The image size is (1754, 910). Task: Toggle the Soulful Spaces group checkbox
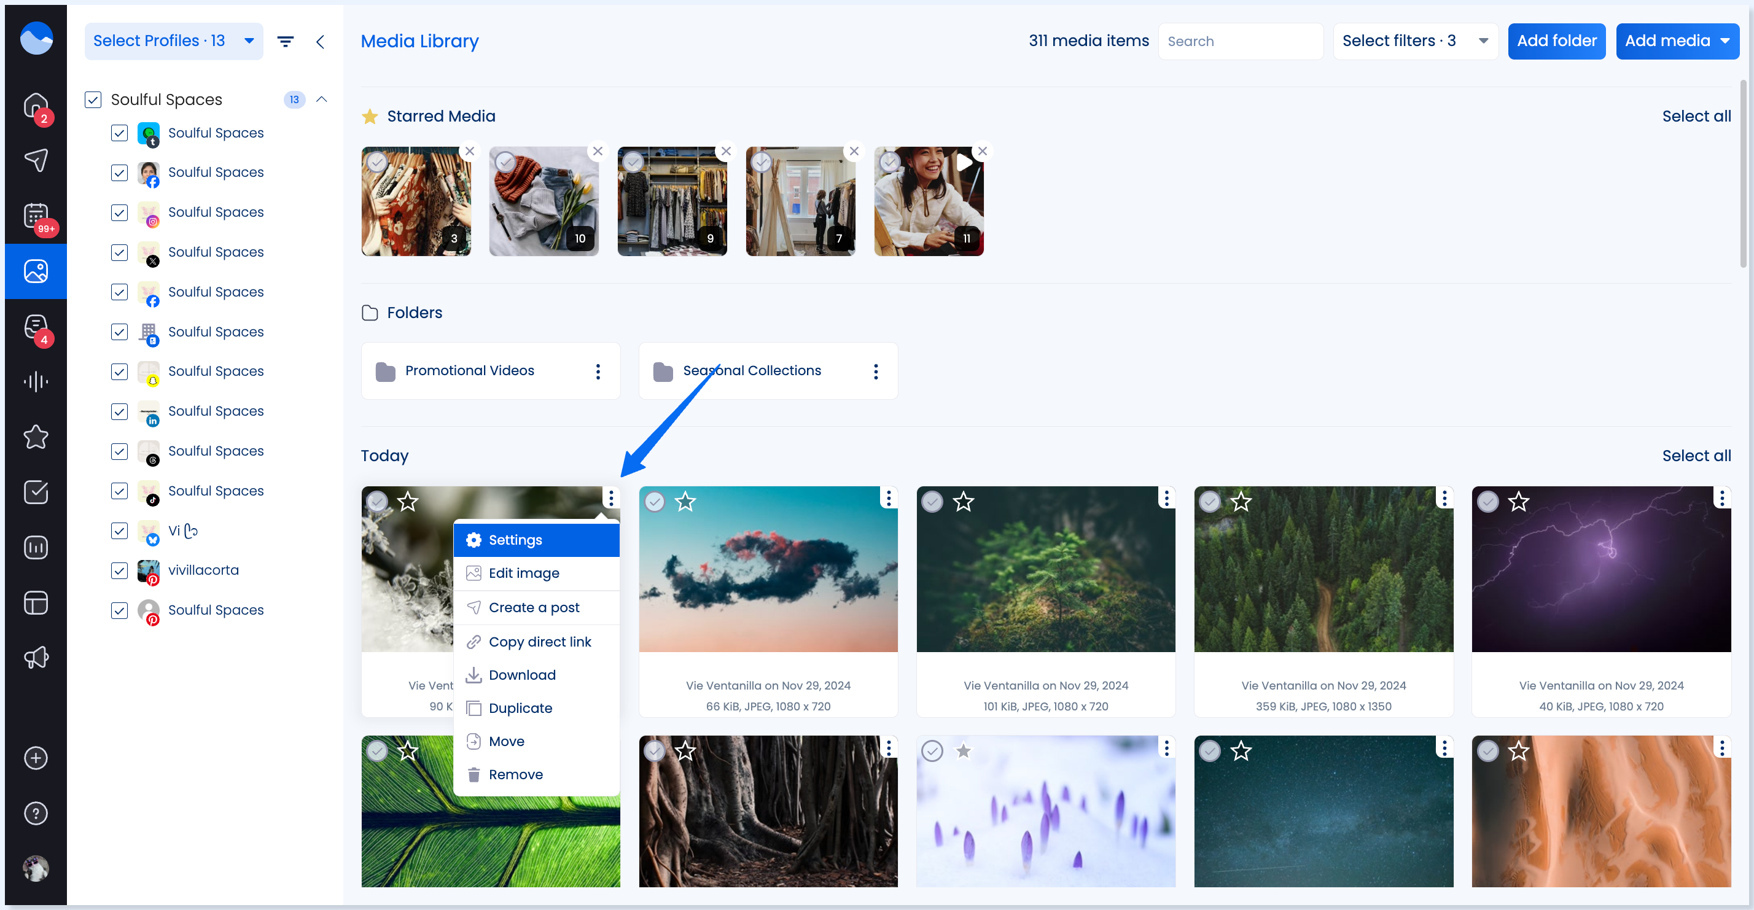[93, 99]
